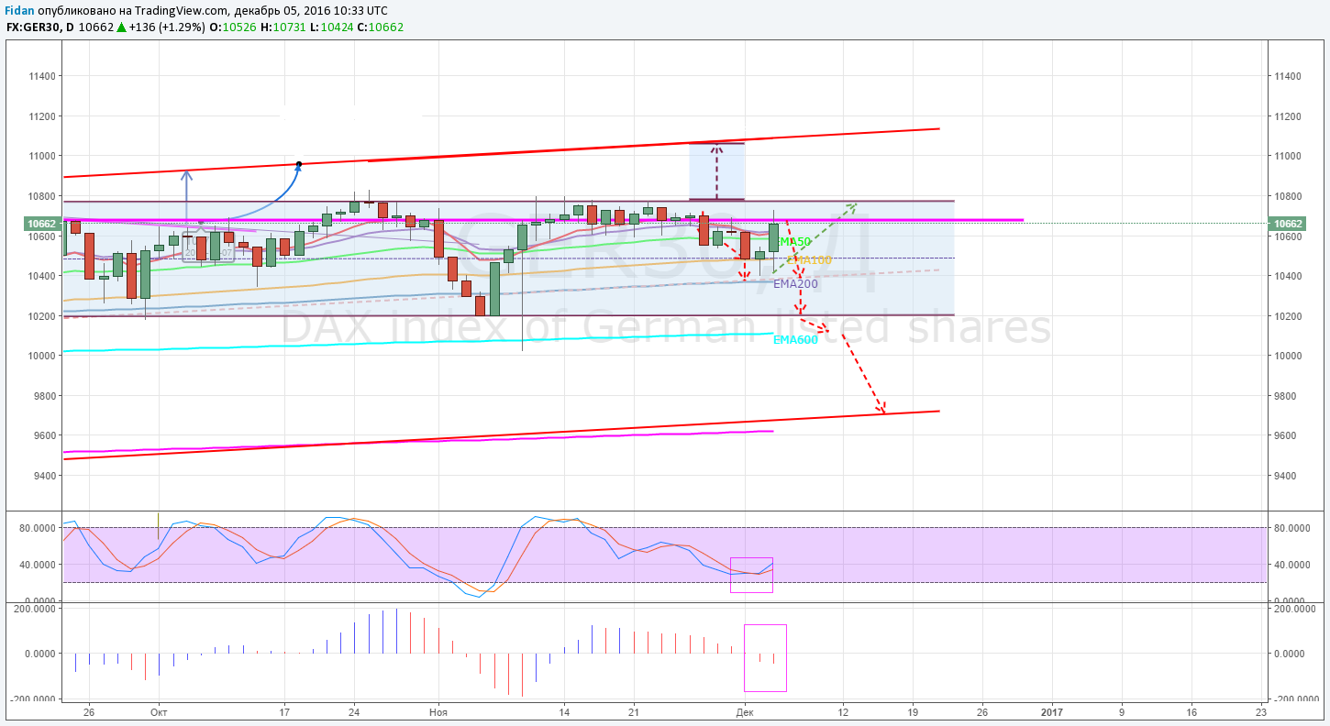Click the TradingView.com text in the header
This screenshot has width=1330, height=726.
click(x=181, y=10)
